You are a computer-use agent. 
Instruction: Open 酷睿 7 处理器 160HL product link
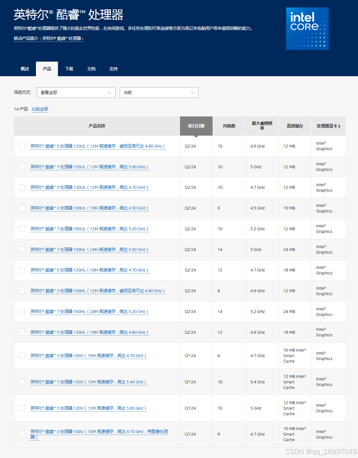[x=89, y=312]
